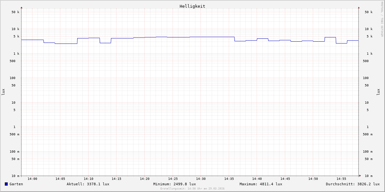
Task: Click the red arrow atop the right axis
Action: click(x=359, y=7)
